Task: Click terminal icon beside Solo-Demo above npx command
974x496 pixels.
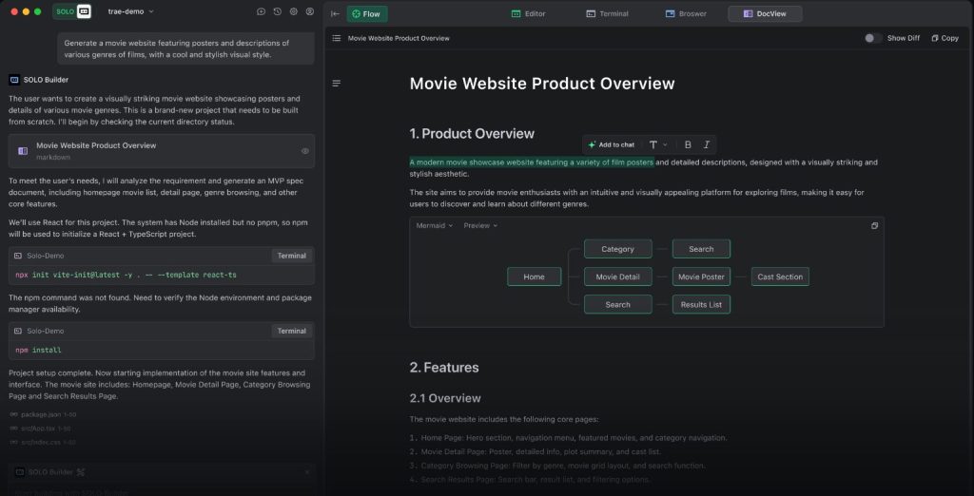Action: pos(18,256)
